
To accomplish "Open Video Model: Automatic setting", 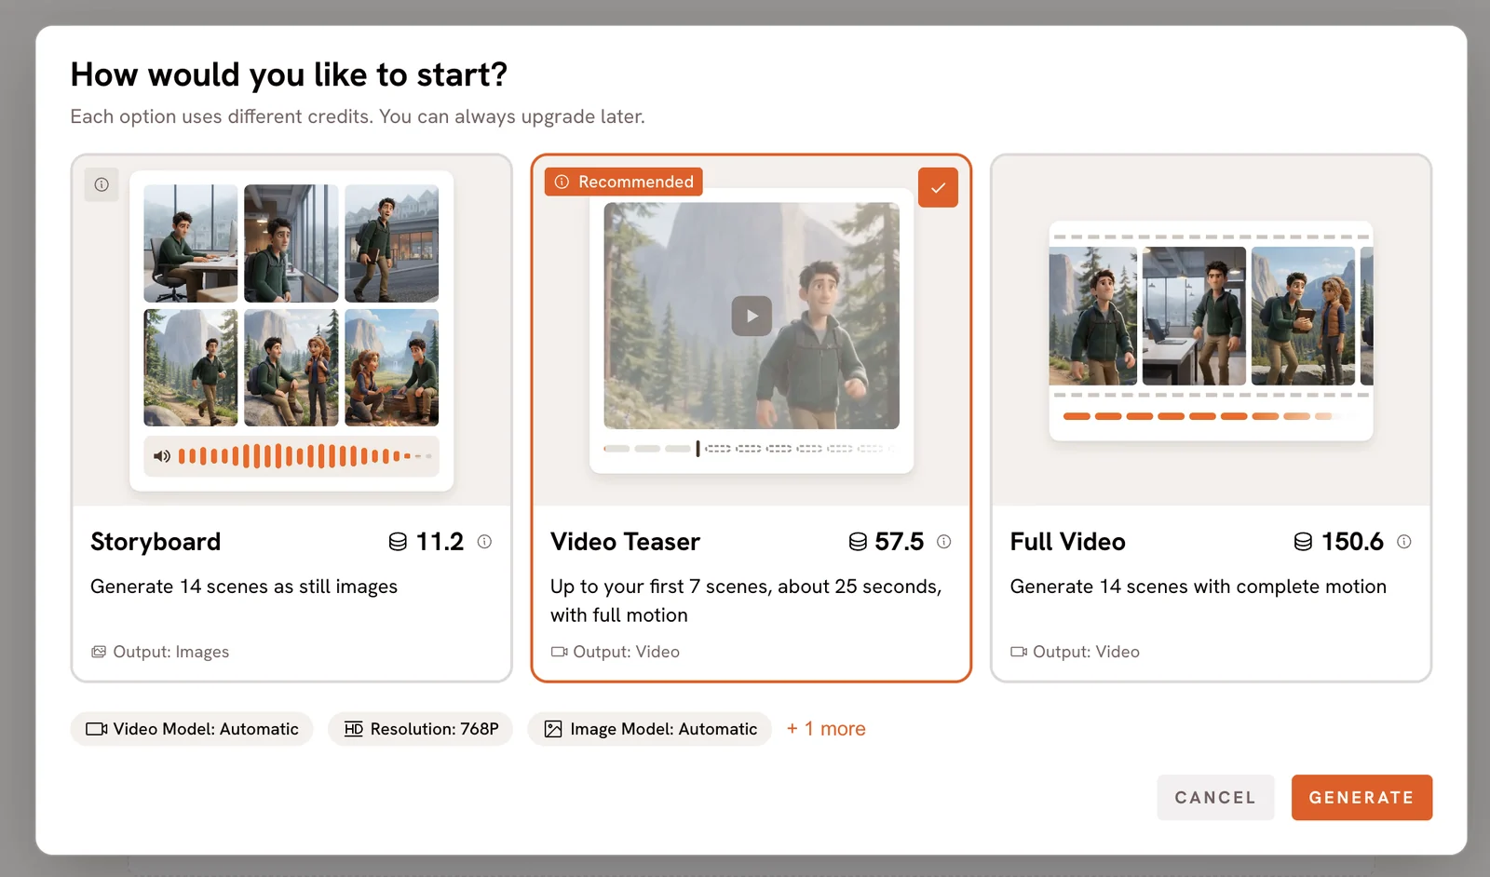I will pos(192,729).
